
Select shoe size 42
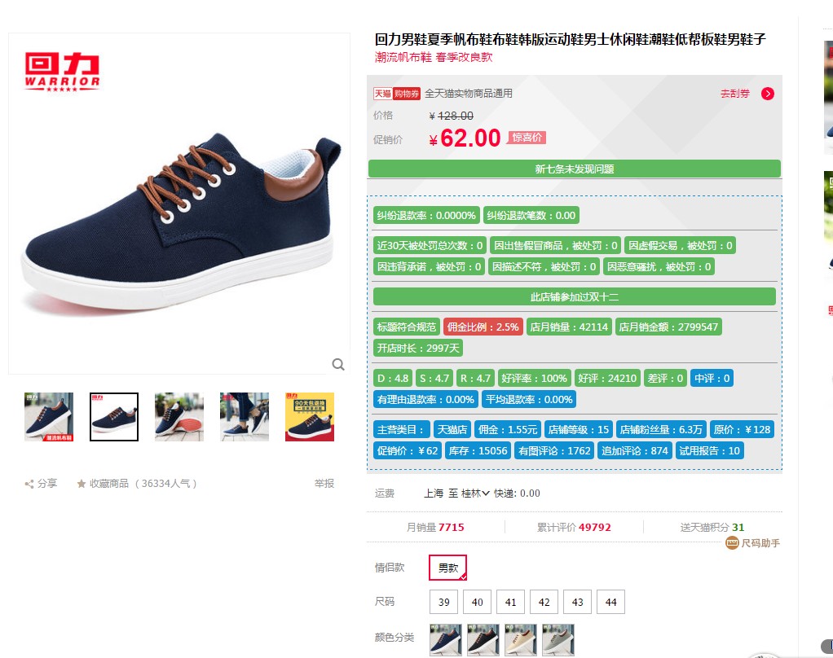544,603
